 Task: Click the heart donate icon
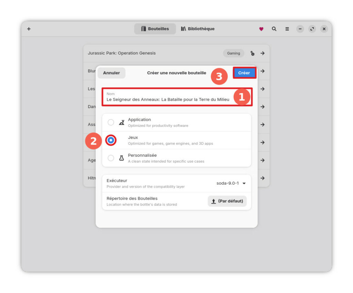pos(261,29)
